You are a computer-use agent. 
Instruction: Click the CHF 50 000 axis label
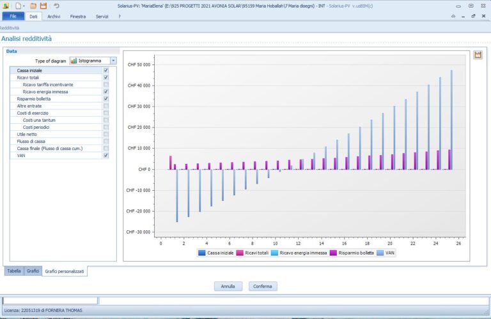coord(139,64)
